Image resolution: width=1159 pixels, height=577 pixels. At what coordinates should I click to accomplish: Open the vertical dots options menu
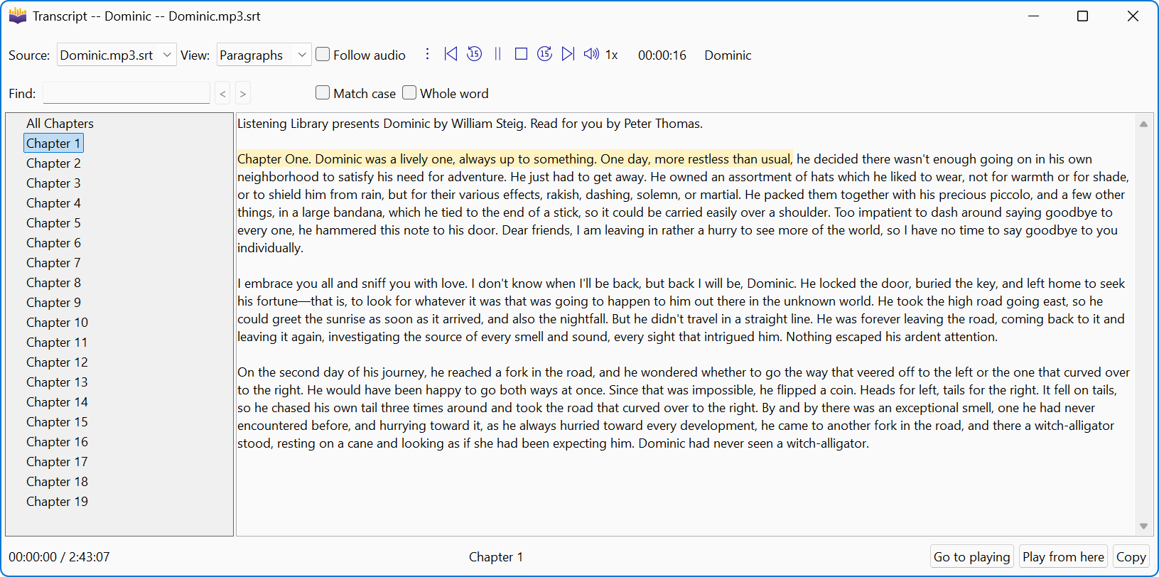[x=427, y=54]
